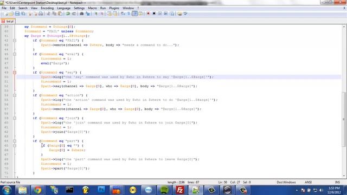
Task: Click the Paste clipboard toolbar icon
Action: (60, 14)
